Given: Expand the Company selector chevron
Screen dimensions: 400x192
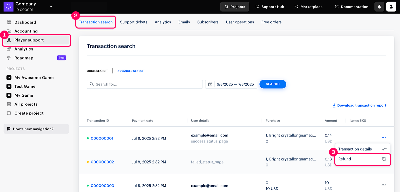Looking at the screenshot, I should [x=51, y=7].
